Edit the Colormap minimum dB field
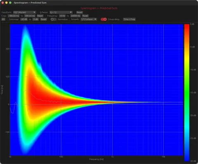 [24, 19]
